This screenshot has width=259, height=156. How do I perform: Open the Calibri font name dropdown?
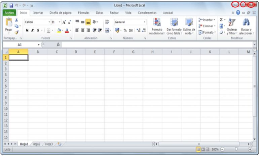click(49, 22)
